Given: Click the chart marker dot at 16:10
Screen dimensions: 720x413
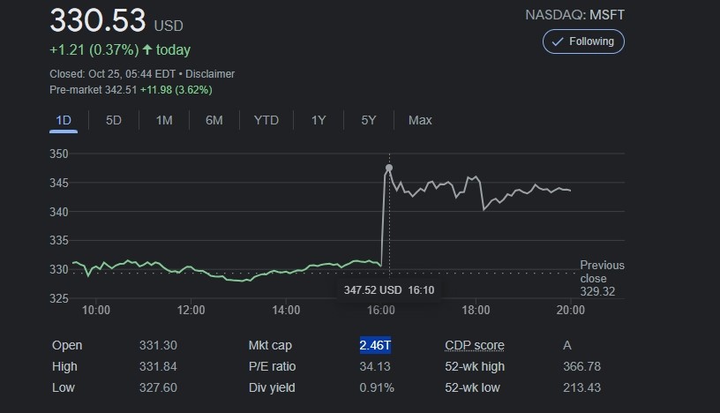Looking at the screenshot, I should (x=389, y=168).
